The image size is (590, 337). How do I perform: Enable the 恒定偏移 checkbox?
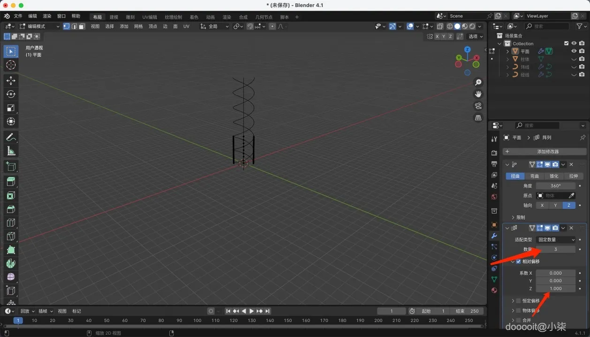pos(518,300)
